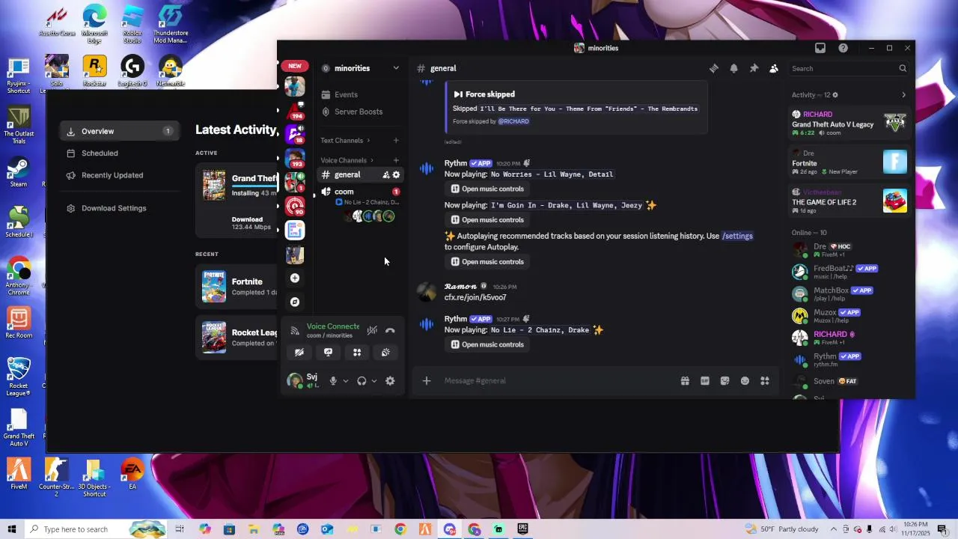Mute the microphone
This screenshot has width=958, height=539.
tap(333, 381)
